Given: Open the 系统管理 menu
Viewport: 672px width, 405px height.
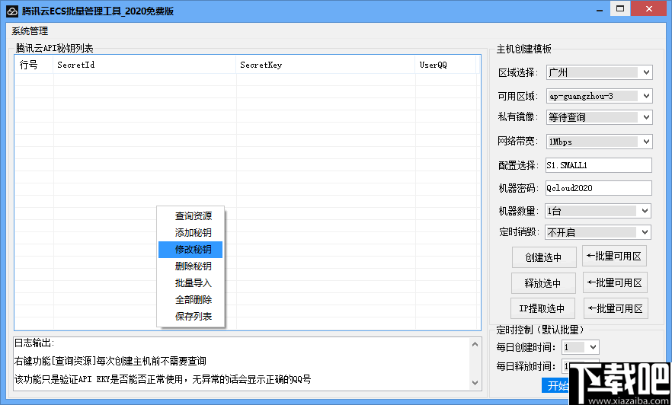Looking at the screenshot, I should (x=30, y=30).
